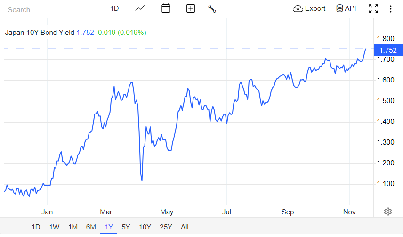403x237 pixels.
Task: Select the 5Y time range
Action: [126, 227]
